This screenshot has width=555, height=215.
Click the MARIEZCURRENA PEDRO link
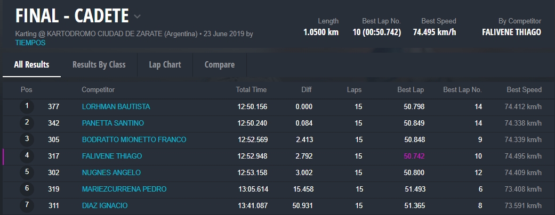(x=124, y=189)
